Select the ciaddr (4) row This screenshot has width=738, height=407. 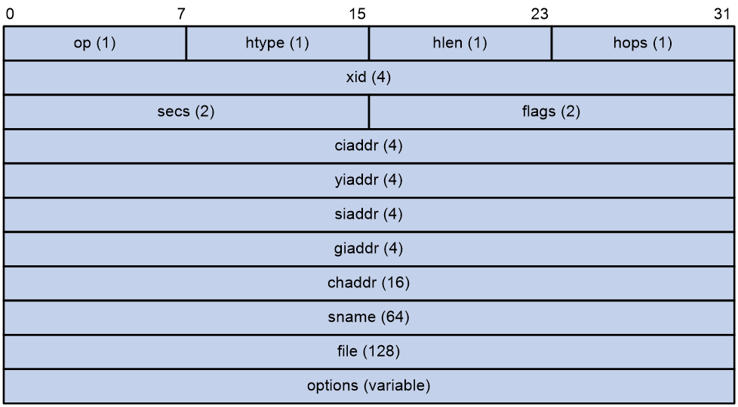pyautogui.click(x=369, y=146)
